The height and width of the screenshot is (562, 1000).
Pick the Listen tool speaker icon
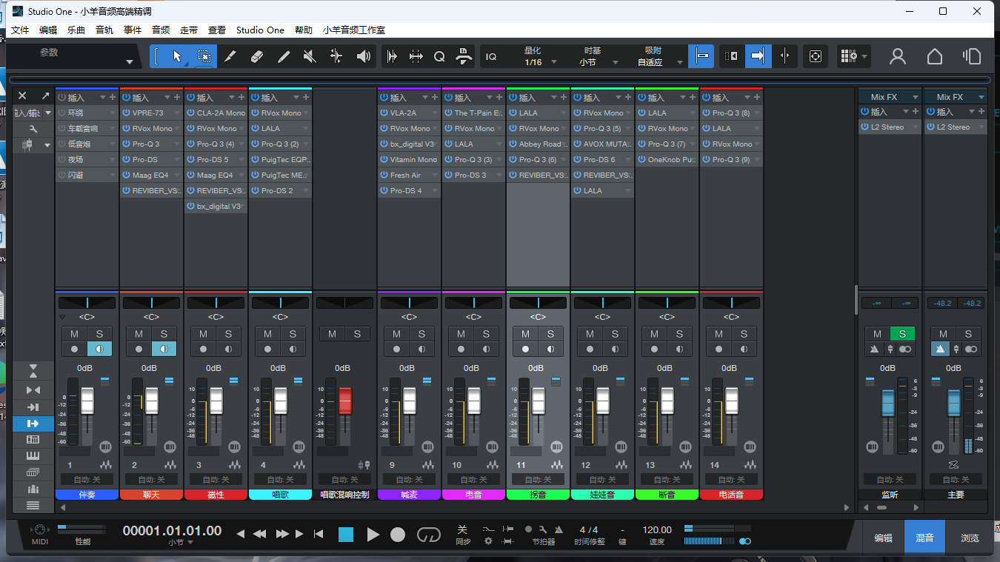363,56
